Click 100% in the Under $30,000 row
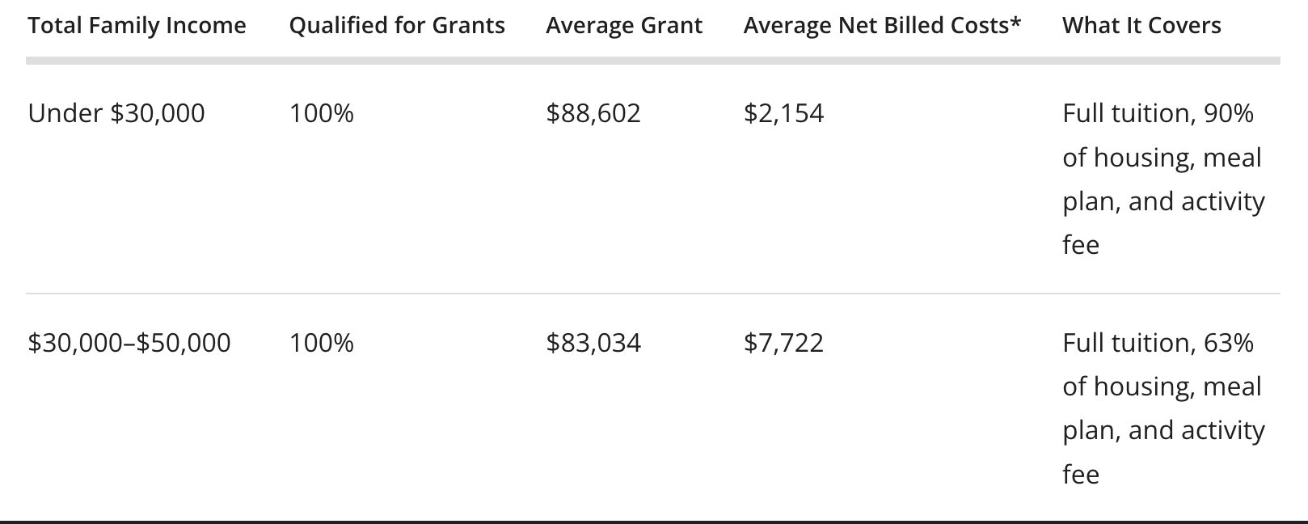 coord(322,113)
